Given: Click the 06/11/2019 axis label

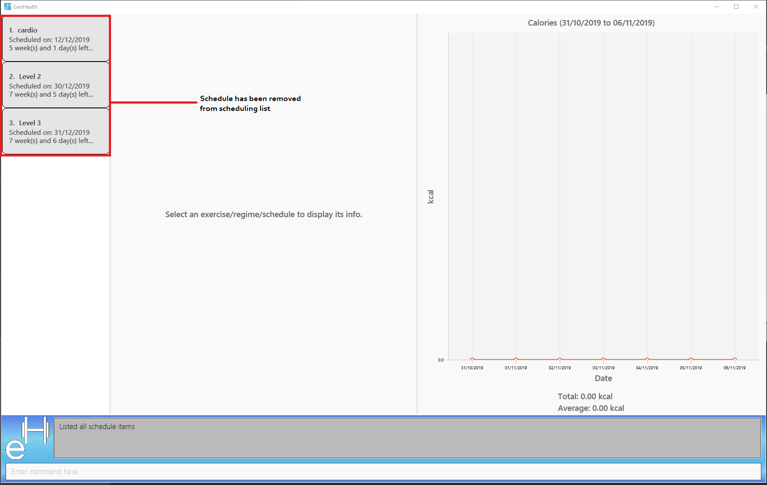Looking at the screenshot, I should [x=734, y=368].
